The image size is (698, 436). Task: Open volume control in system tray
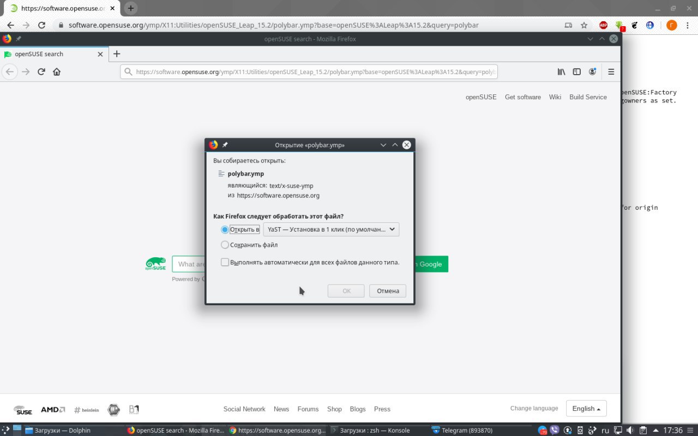(629, 430)
